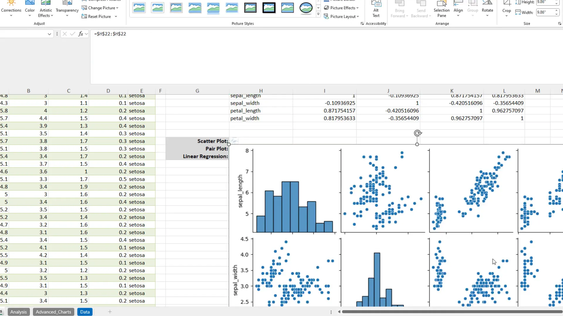This screenshot has width=563, height=316.
Task: Switch to the Advanced_Charts sheet tab
Action: point(53,312)
